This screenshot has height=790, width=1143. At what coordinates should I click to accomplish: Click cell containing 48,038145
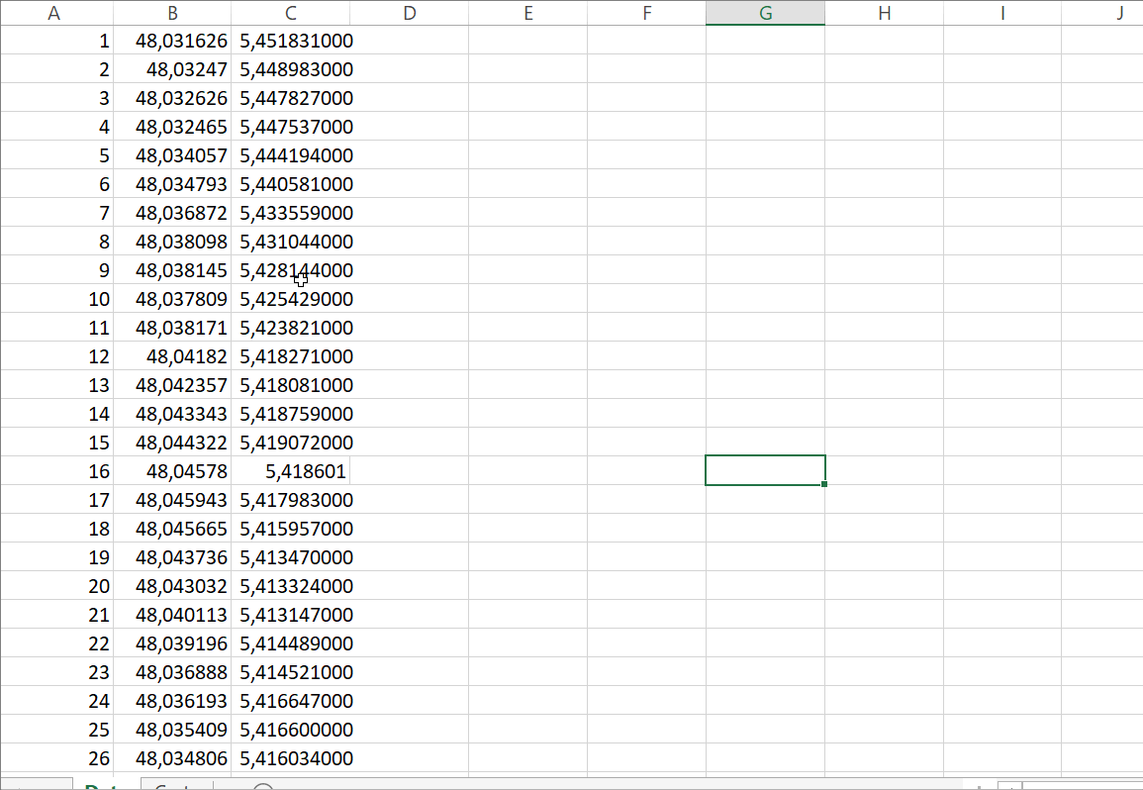pyautogui.click(x=172, y=270)
